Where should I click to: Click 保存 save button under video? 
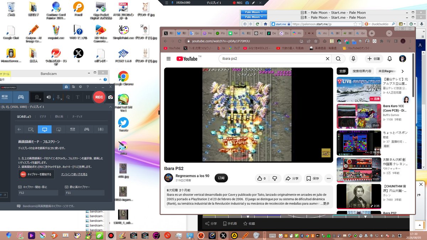[x=313, y=178]
